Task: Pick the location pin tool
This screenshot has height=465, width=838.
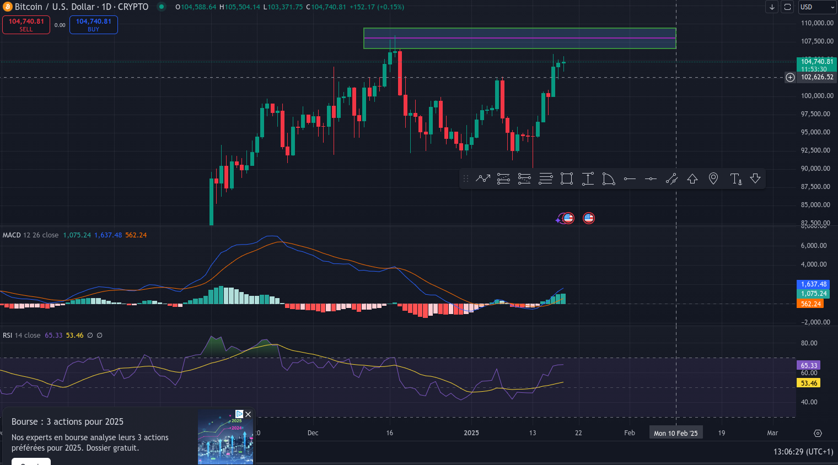Action: pos(713,179)
